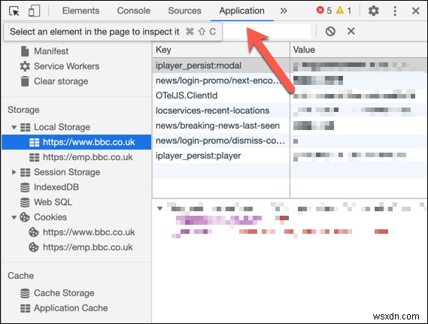The image size is (428, 324).
Task: Open Cache Storage in the sidebar
Action: pyautogui.click(x=64, y=293)
